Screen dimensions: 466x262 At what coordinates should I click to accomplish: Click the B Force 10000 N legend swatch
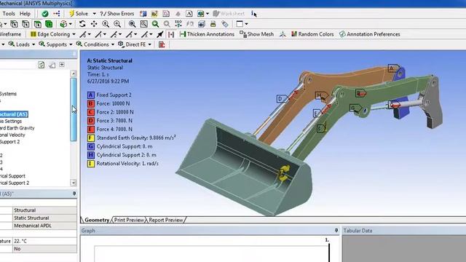tap(91, 103)
